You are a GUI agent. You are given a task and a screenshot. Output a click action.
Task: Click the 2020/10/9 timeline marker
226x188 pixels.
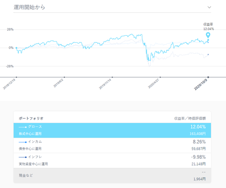[208, 77]
